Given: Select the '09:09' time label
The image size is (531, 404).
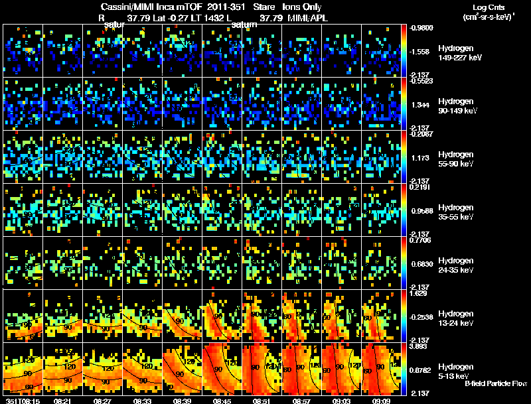Looking at the screenshot, I should (x=381, y=401).
